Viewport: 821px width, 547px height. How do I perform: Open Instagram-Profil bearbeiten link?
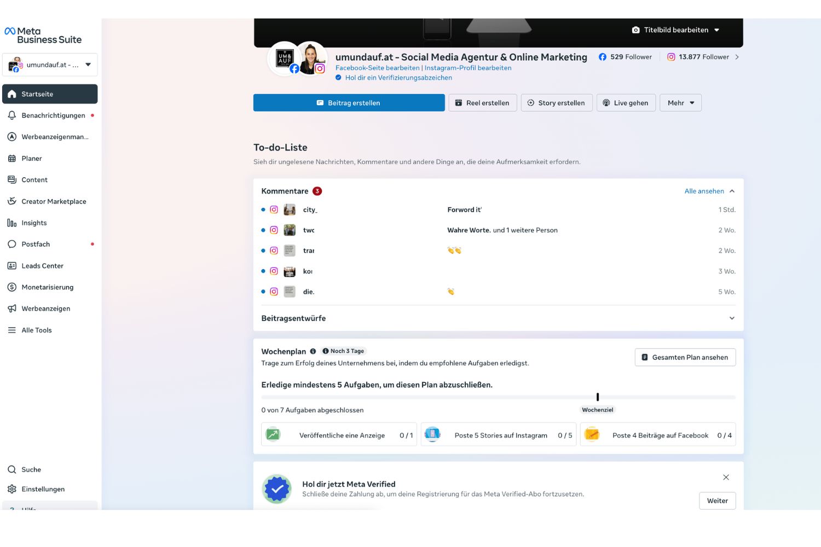pyautogui.click(x=468, y=68)
